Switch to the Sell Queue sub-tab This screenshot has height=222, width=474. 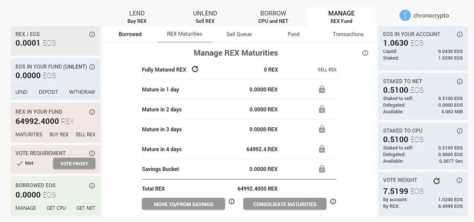(x=239, y=34)
